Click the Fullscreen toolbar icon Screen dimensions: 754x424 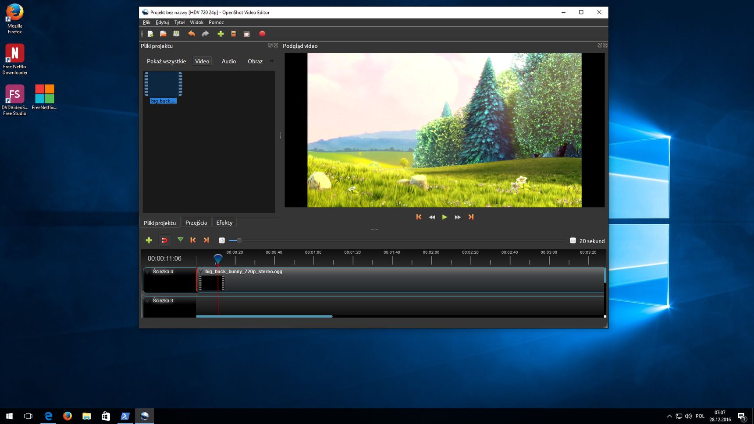click(x=247, y=34)
